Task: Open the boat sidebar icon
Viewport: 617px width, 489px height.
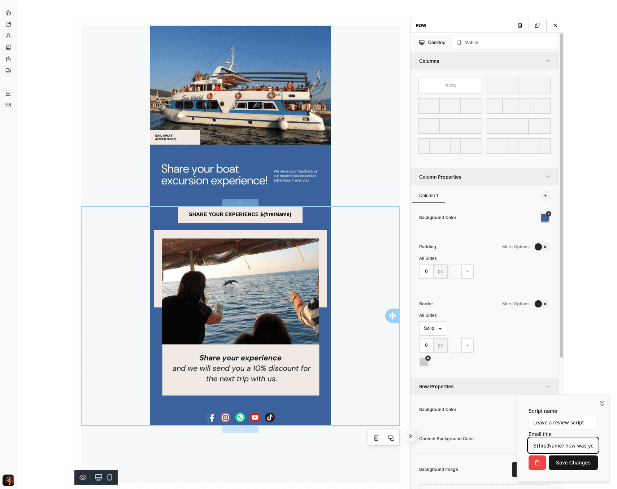Action: (8, 59)
